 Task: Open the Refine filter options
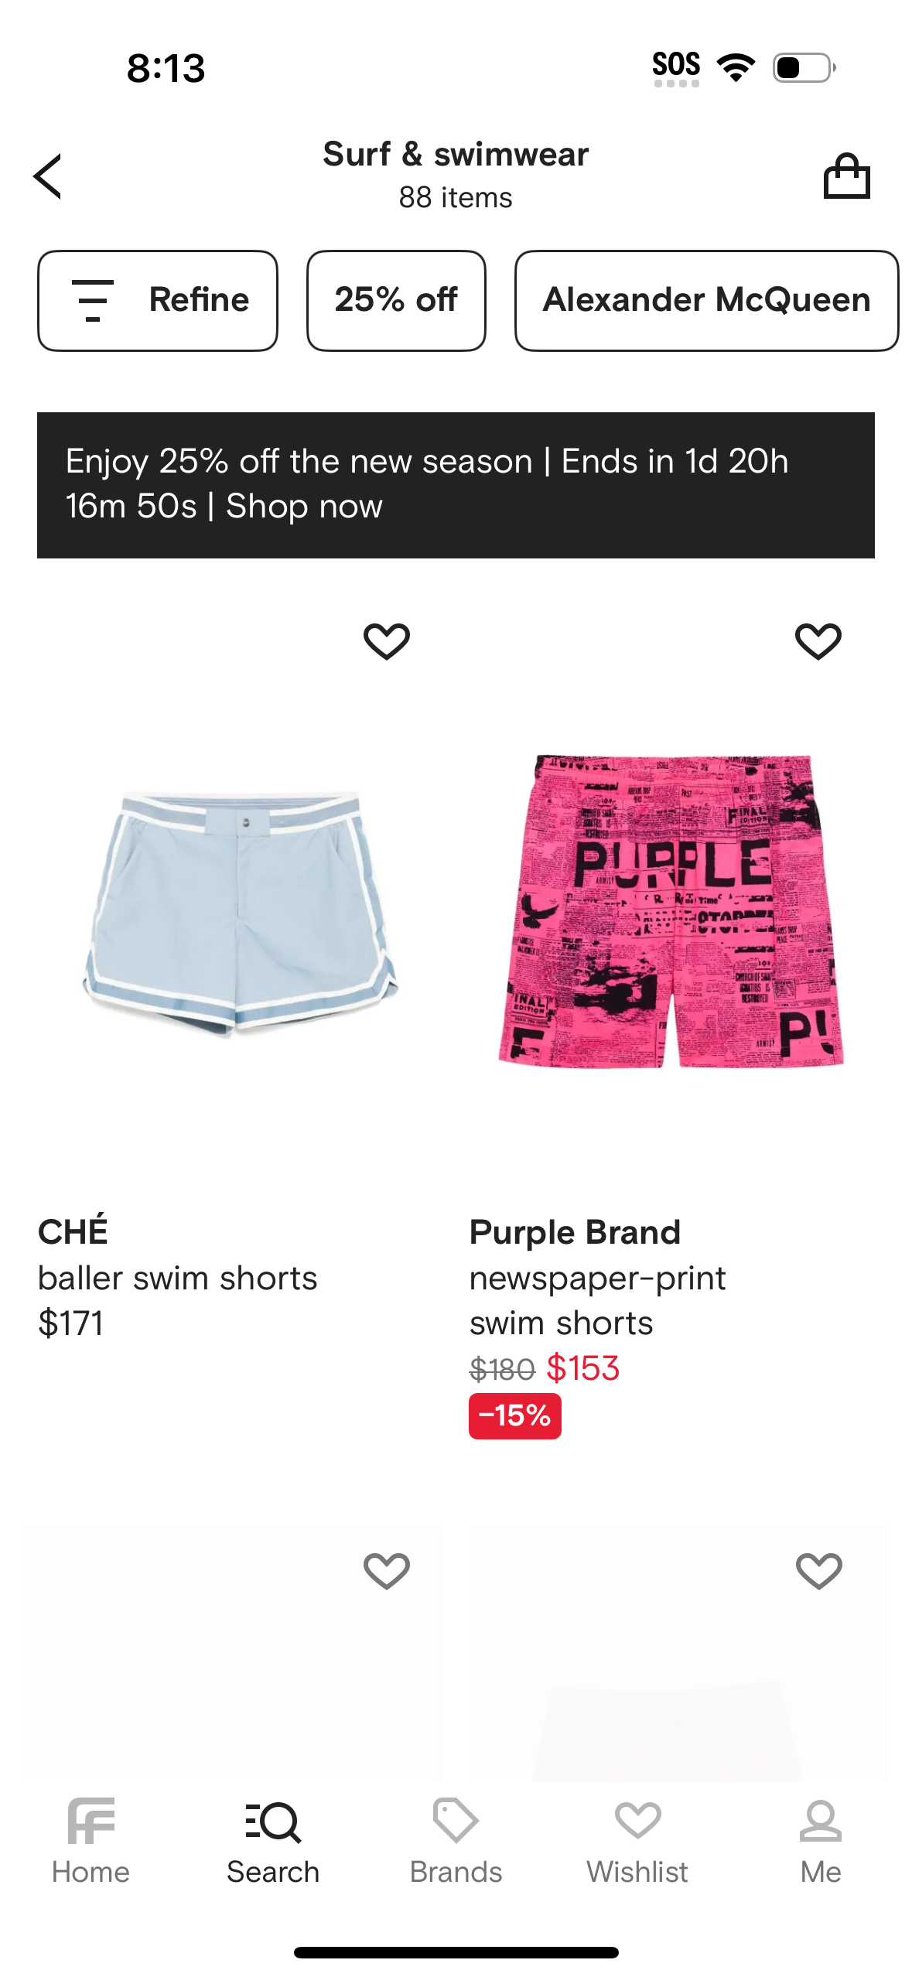[x=158, y=300]
